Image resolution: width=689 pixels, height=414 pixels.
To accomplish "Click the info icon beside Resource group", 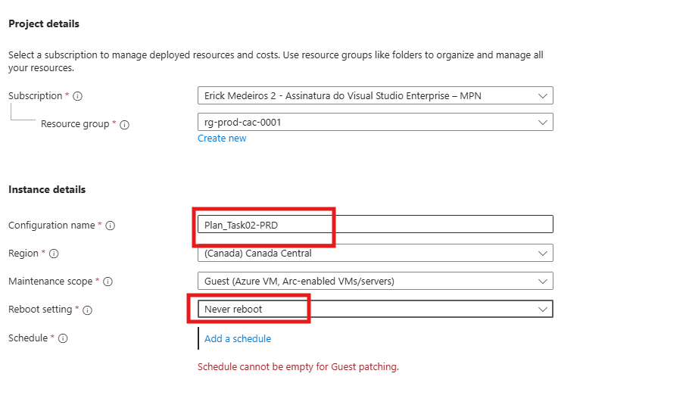I will [125, 125].
